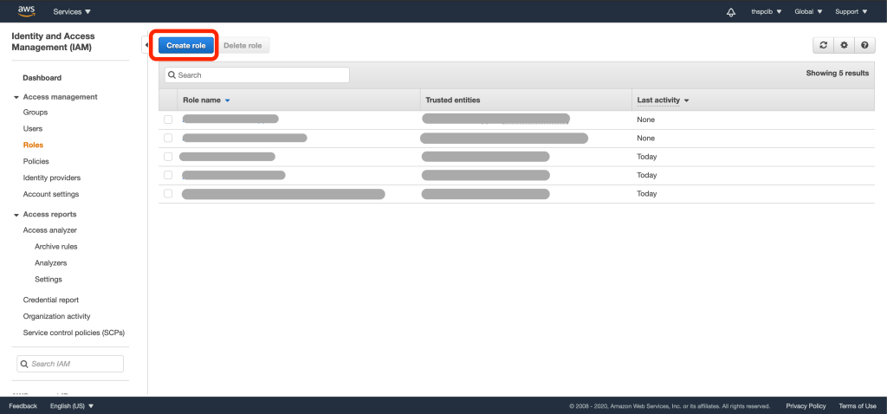
Task: Open the Support menu
Action: click(851, 11)
